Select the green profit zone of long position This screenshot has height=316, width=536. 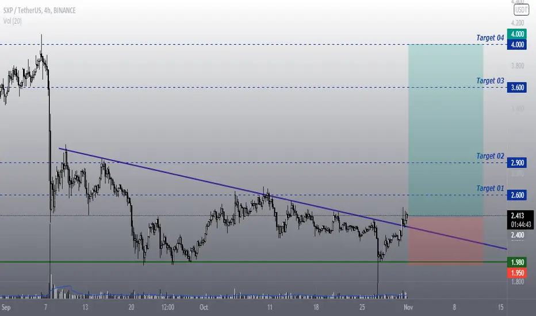coord(446,130)
